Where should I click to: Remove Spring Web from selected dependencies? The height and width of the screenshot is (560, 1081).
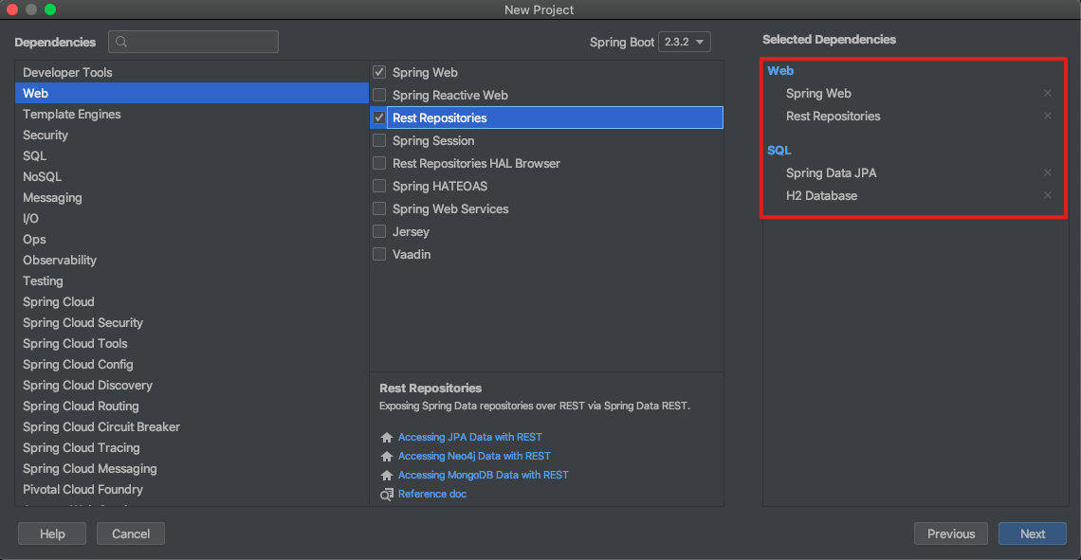tap(1048, 94)
